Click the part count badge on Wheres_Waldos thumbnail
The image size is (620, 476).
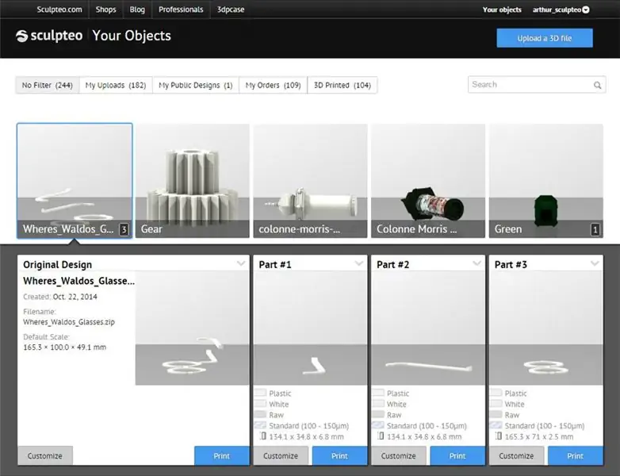coord(124,229)
